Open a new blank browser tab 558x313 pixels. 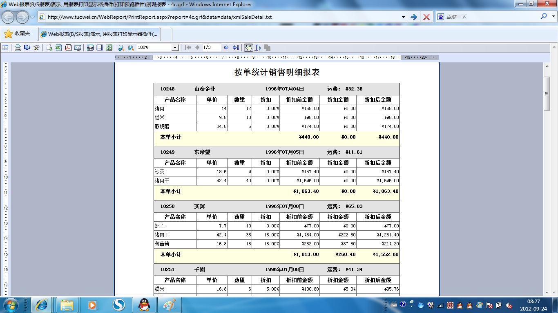[166, 34]
